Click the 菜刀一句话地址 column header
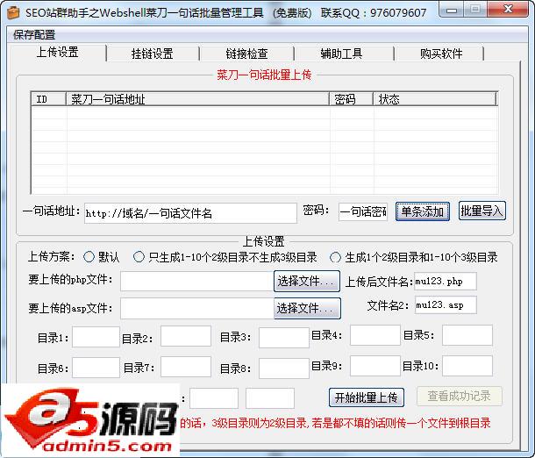This screenshot has width=535, height=458. tap(197, 99)
